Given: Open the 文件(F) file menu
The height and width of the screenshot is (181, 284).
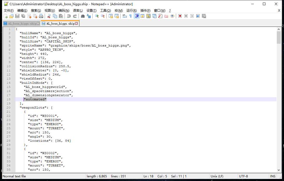Looking at the screenshot, I should coord(9,11).
